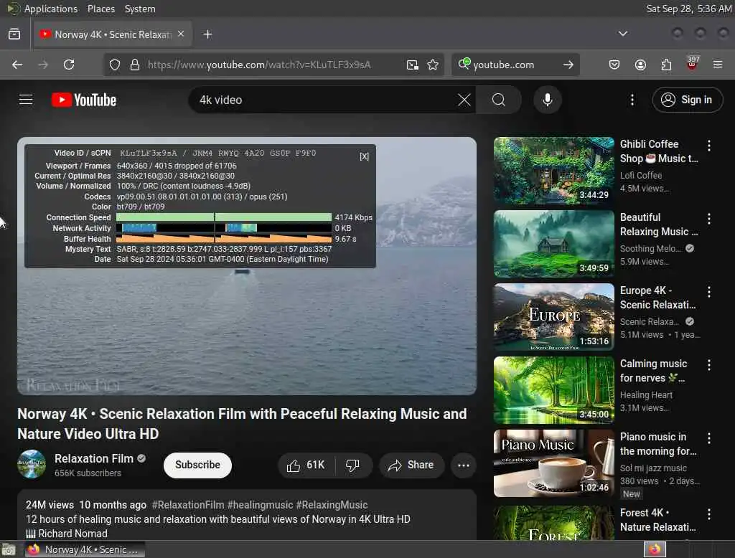Subscribe to Relaxation Film

(x=197, y=465)
